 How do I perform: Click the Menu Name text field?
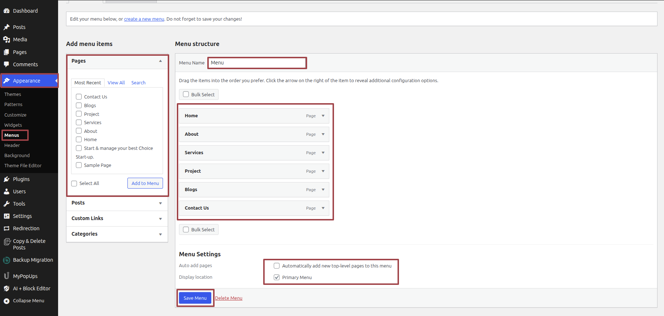(x=257, y=63)
